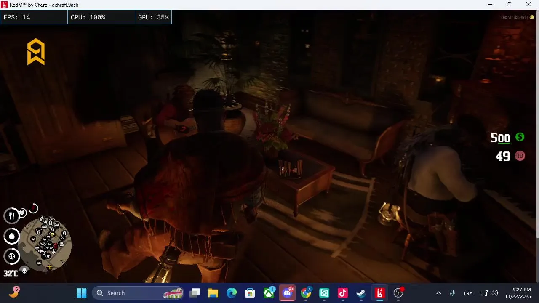Open the Windows Start menu
The height and width of the screenshot is (303, 539).
pyautogui.click(x=82, y=293)
